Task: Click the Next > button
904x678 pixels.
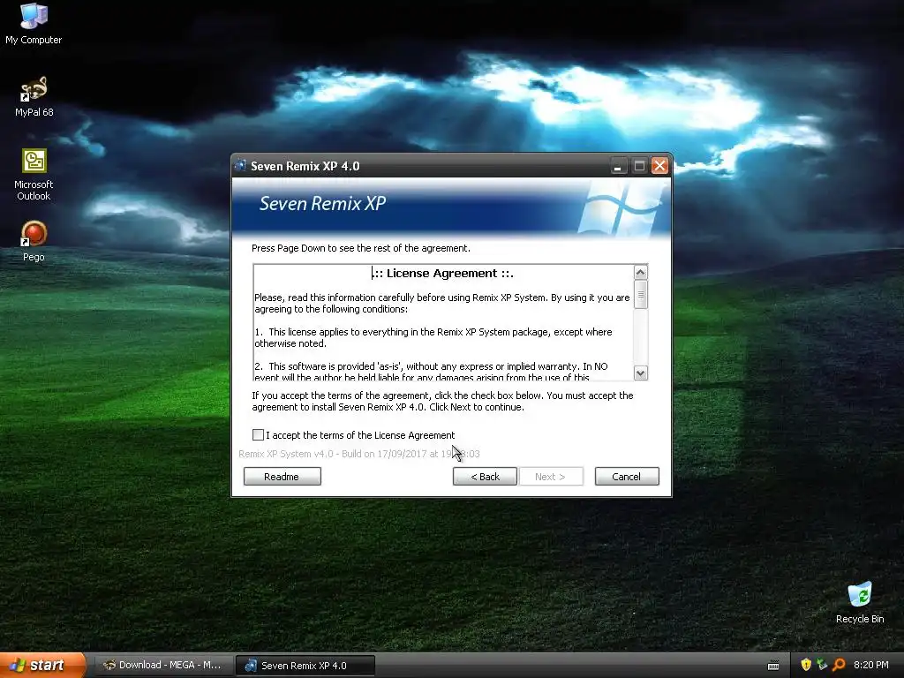Action: 551,476
